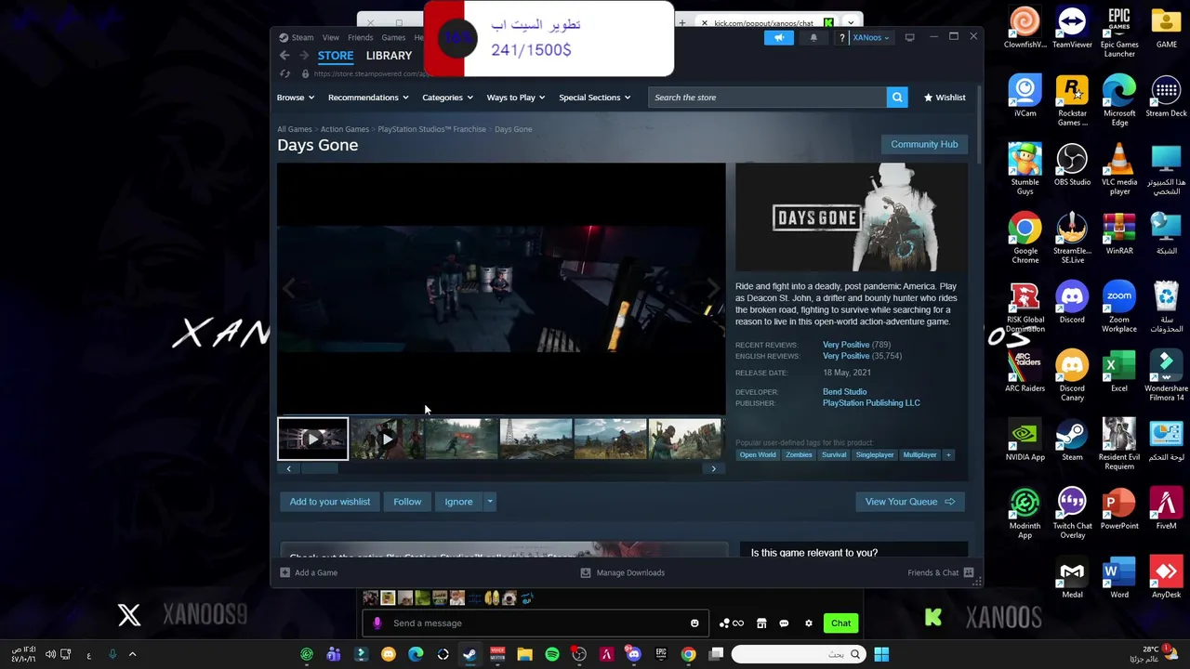Image resolution: width=1190 pixels, height=669 pixels.
Task: Open FiveM desktop icon
Action: click(x=1166, y=508)
